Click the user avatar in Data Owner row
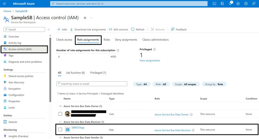Screen dimensions: 259x139 tap(67, 114)
